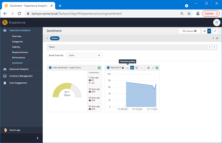Click the address bar URL
This screenshot has width=222, height=143.
point(77,14)
